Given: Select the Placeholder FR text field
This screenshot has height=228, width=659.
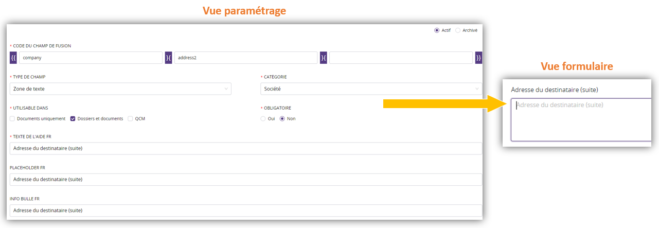Looking at the screenshot, I should 246,180.
